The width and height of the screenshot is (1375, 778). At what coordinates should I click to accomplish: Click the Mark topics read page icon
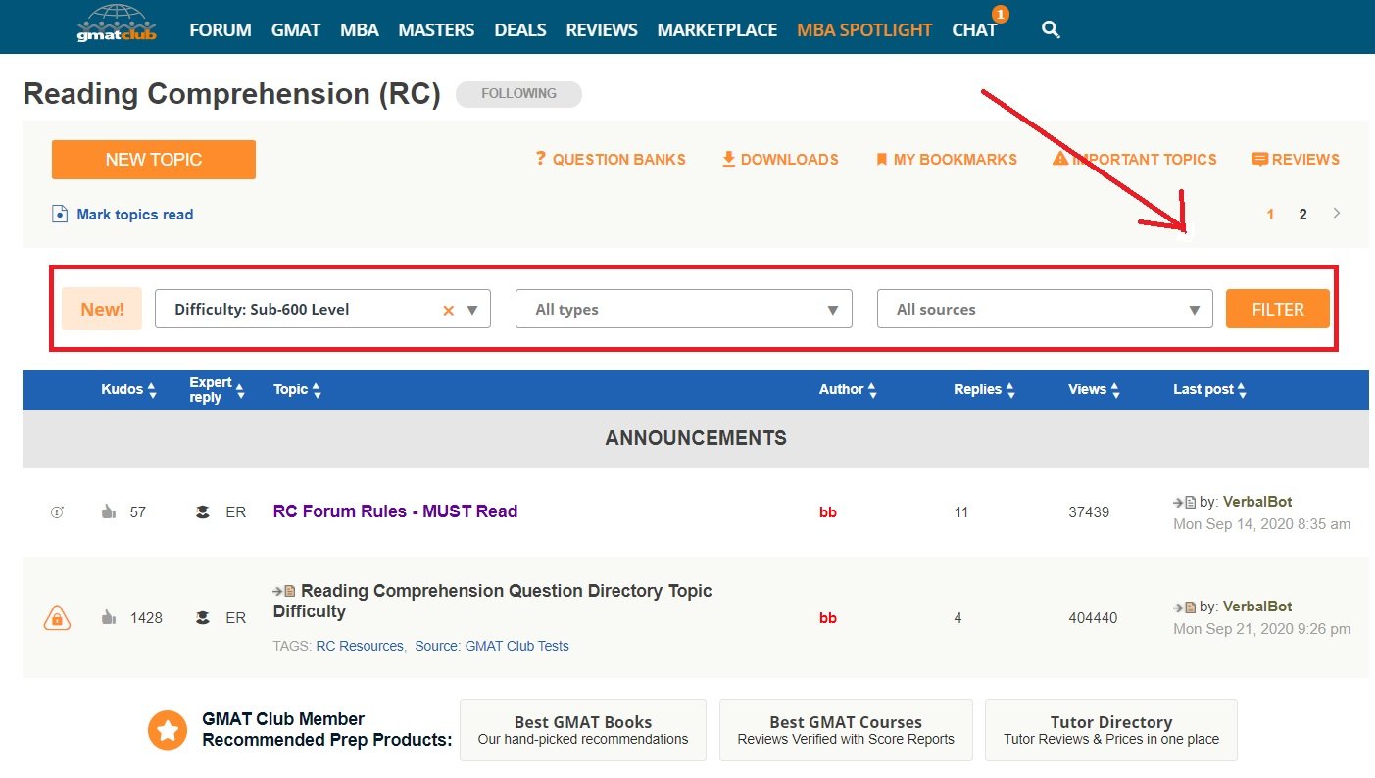[x=60, y=214]
